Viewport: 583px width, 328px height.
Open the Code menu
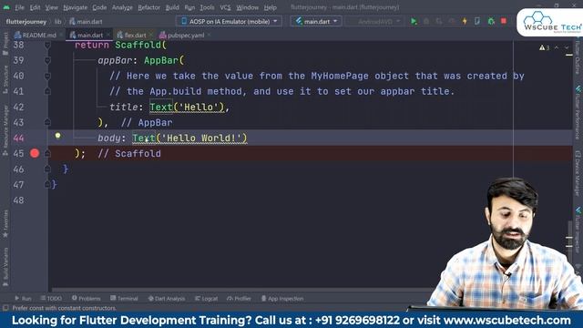tap(99, 7)
